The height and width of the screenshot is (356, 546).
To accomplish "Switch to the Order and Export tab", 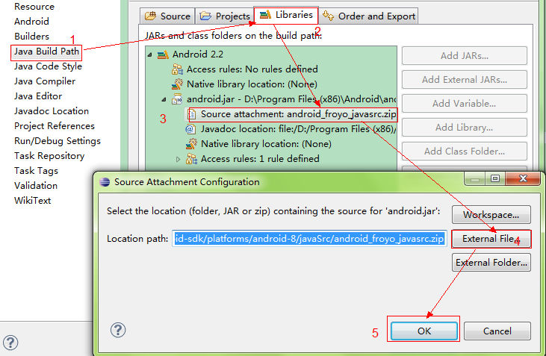I will [368, 16].
